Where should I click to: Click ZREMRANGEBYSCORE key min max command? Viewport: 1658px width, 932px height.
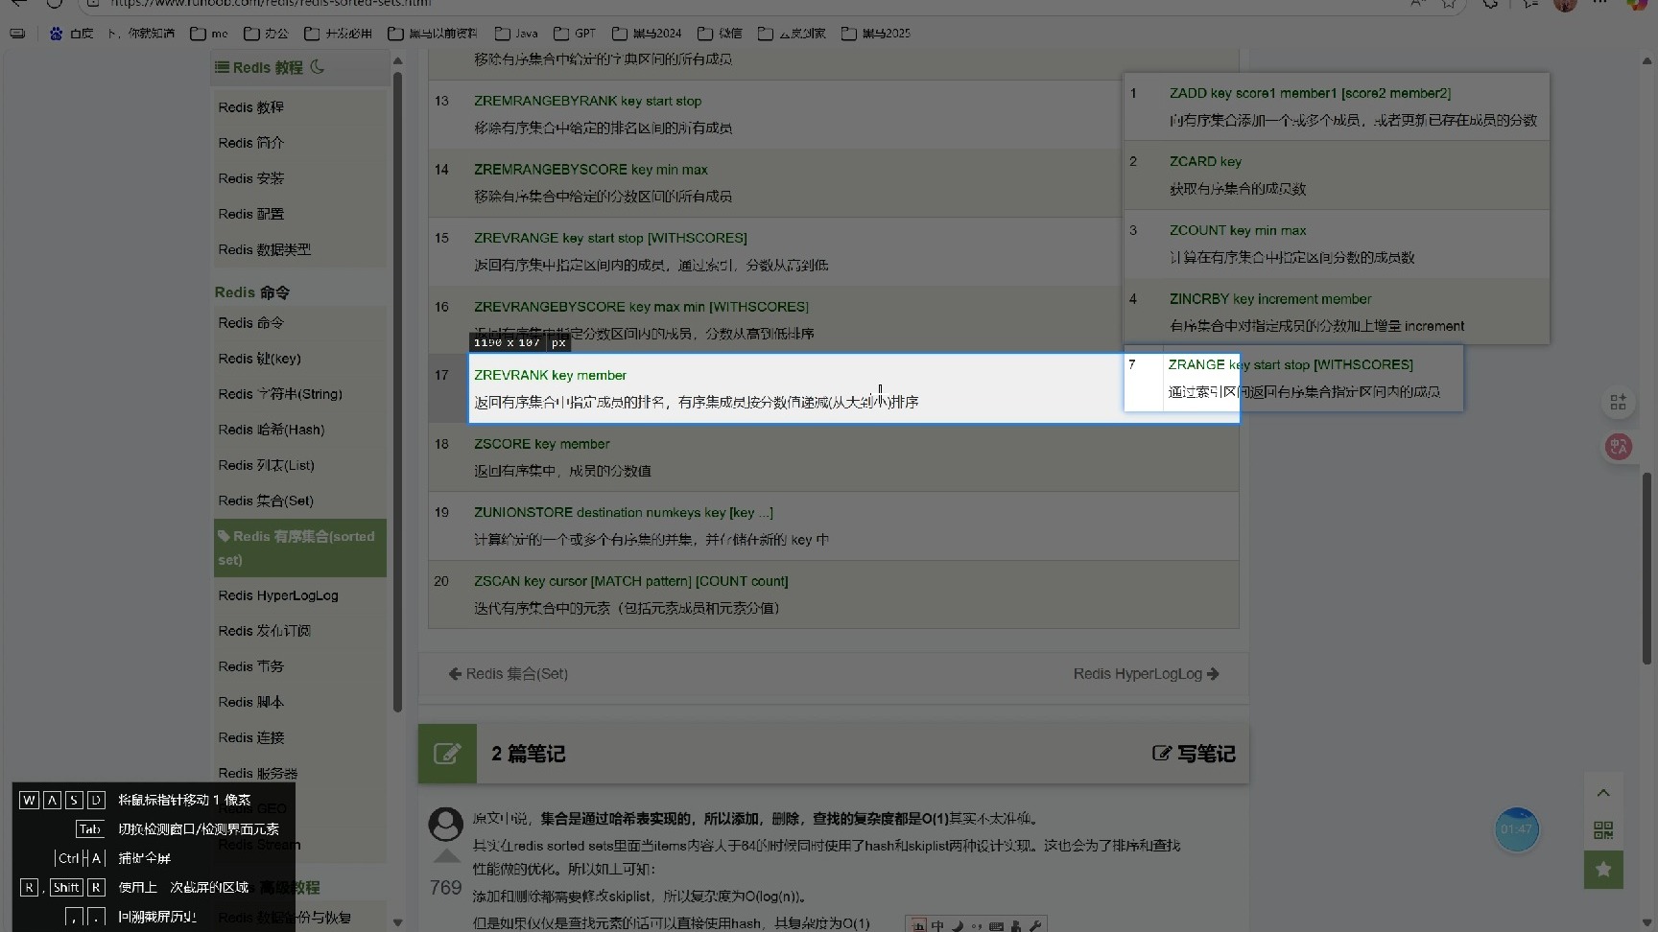[x=590, y=170]
